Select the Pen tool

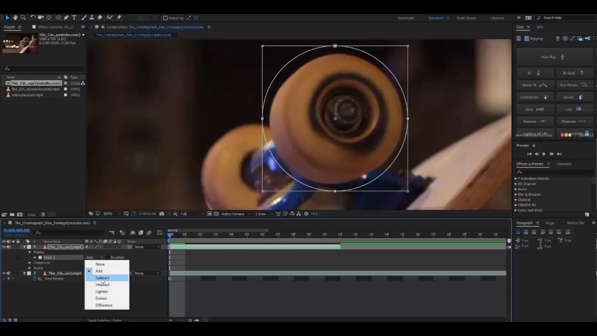[66, 18]
